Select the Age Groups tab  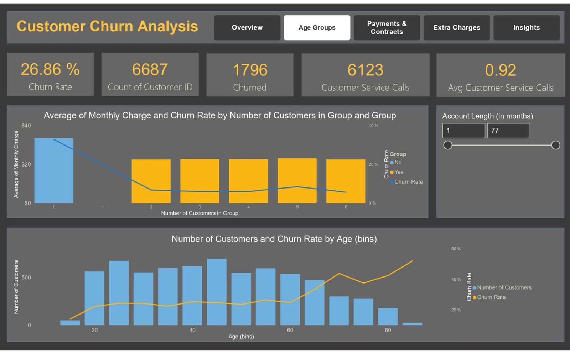(317, 28)
